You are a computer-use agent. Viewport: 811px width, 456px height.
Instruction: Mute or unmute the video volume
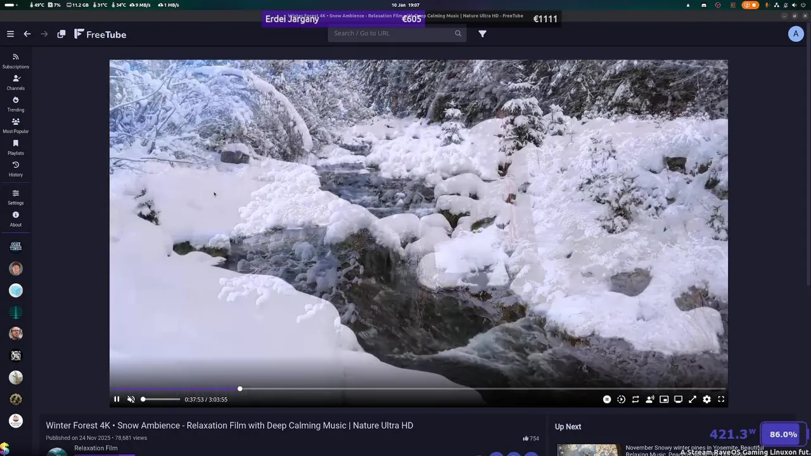[x=131, y=399]
